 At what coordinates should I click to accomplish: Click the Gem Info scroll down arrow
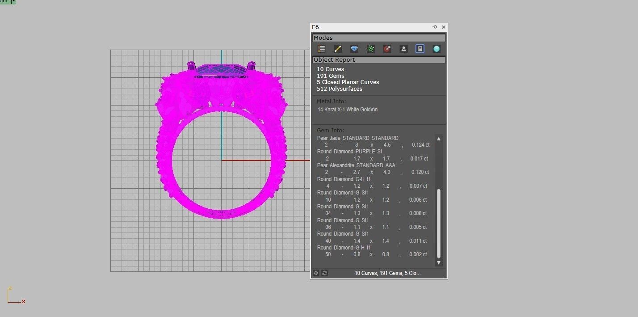pos(439,263)
